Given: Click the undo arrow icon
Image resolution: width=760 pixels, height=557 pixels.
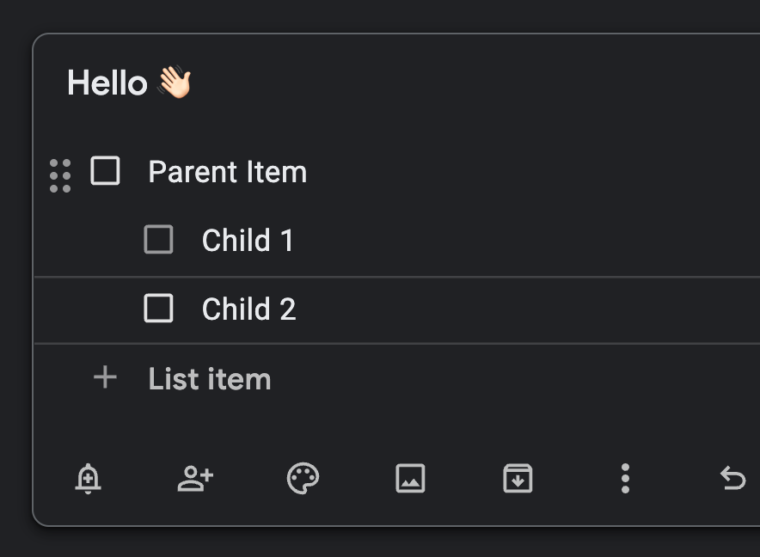Looking at the screenshot, I should click(732, 478).
